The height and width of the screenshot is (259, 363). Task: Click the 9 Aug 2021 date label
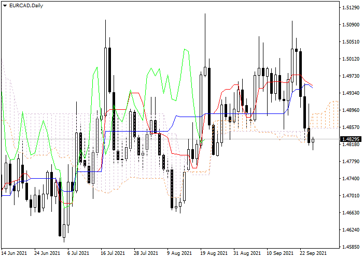pyautogui.click(x=179, y=253)
